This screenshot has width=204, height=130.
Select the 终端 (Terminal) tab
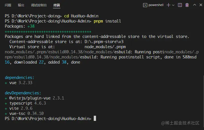[57, 5]
